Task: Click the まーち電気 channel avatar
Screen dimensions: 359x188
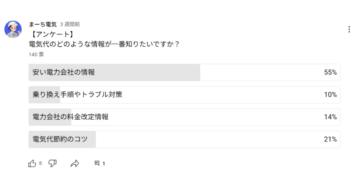Action: (x=13, y=29)
